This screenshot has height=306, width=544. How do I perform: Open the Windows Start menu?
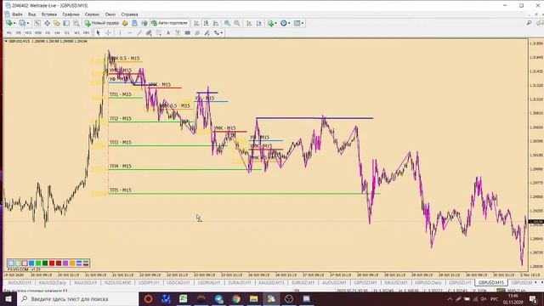pyautogui.click(x=8, y=298)
